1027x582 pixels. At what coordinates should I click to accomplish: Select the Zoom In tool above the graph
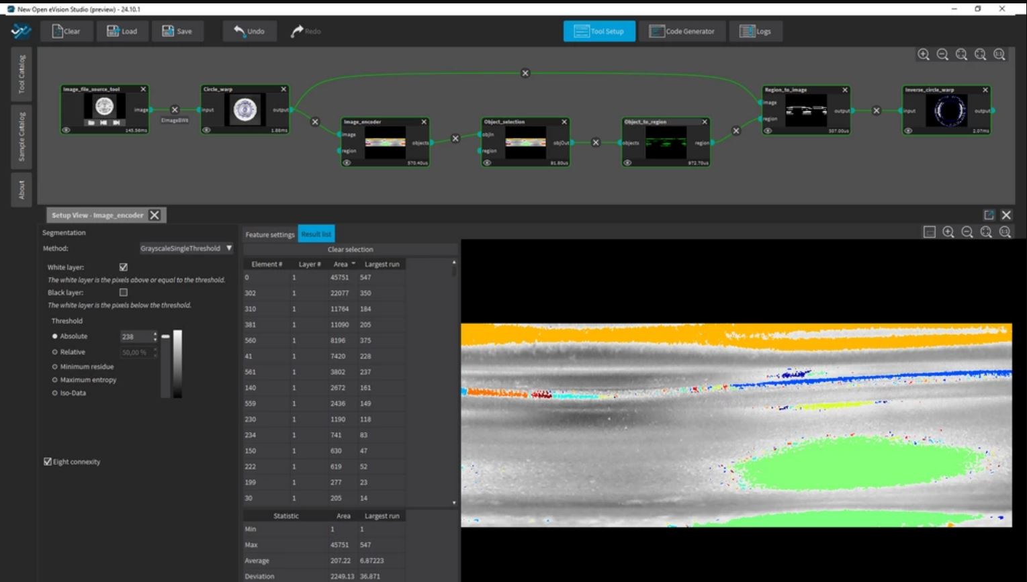[924, 54]
